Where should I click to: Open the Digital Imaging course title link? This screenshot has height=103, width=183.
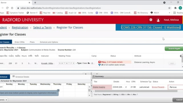point(99,87)
